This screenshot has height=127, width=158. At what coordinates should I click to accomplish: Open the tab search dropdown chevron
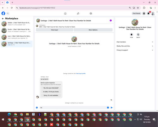click(3, 3)
